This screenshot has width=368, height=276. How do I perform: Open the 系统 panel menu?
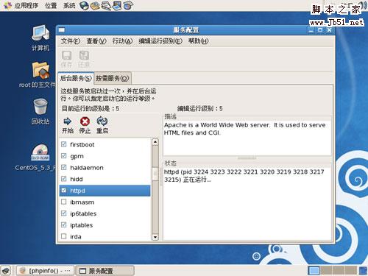pos(69,5)
